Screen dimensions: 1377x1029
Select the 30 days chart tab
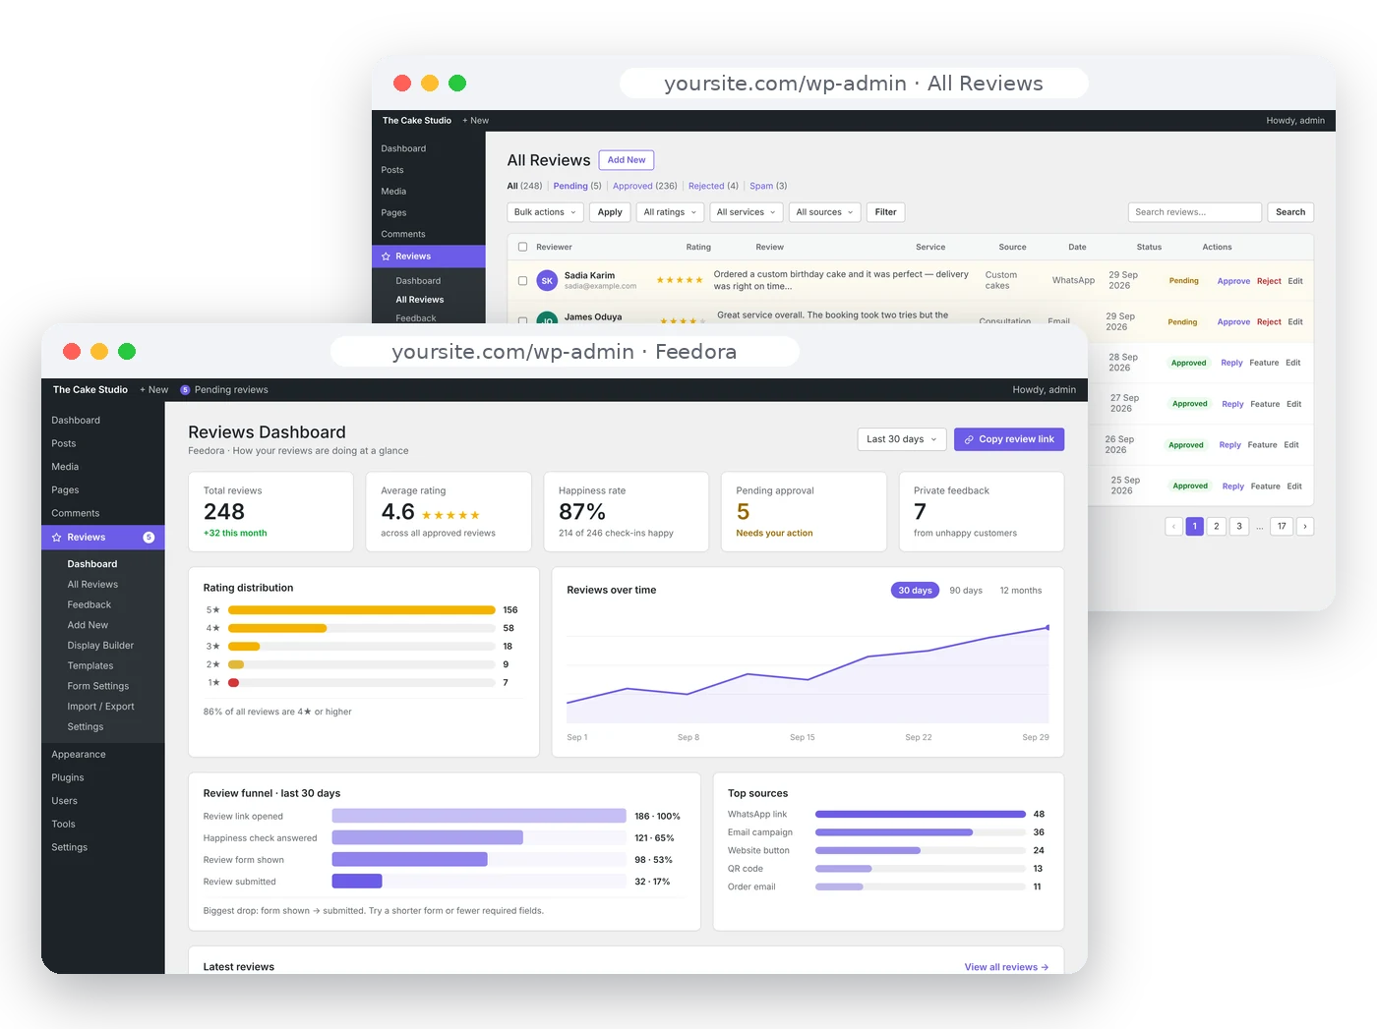point(915,591)
